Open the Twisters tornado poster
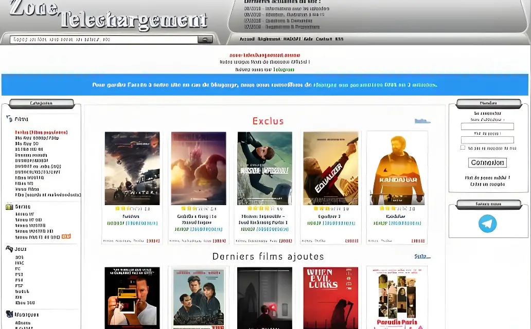The height and width of the screenshot is (329, 531). click(x=132, y=168)
